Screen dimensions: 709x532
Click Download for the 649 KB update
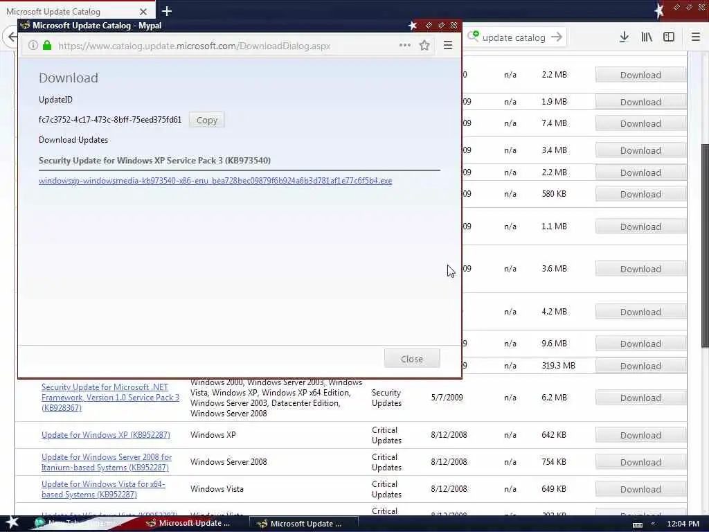[640, 490]
